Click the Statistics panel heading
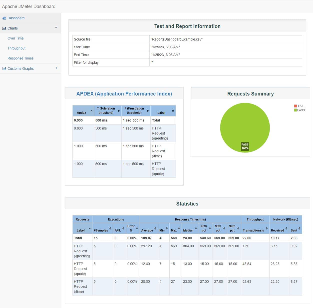 click(187, 204)
